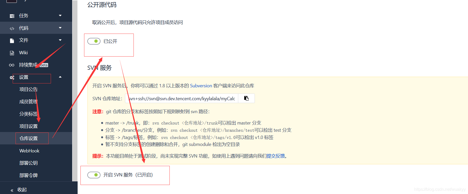Viewport: 468px width, 194px height.
Task: Toggle the 已公开 source code switch
Action: click(x=94, y=41)
